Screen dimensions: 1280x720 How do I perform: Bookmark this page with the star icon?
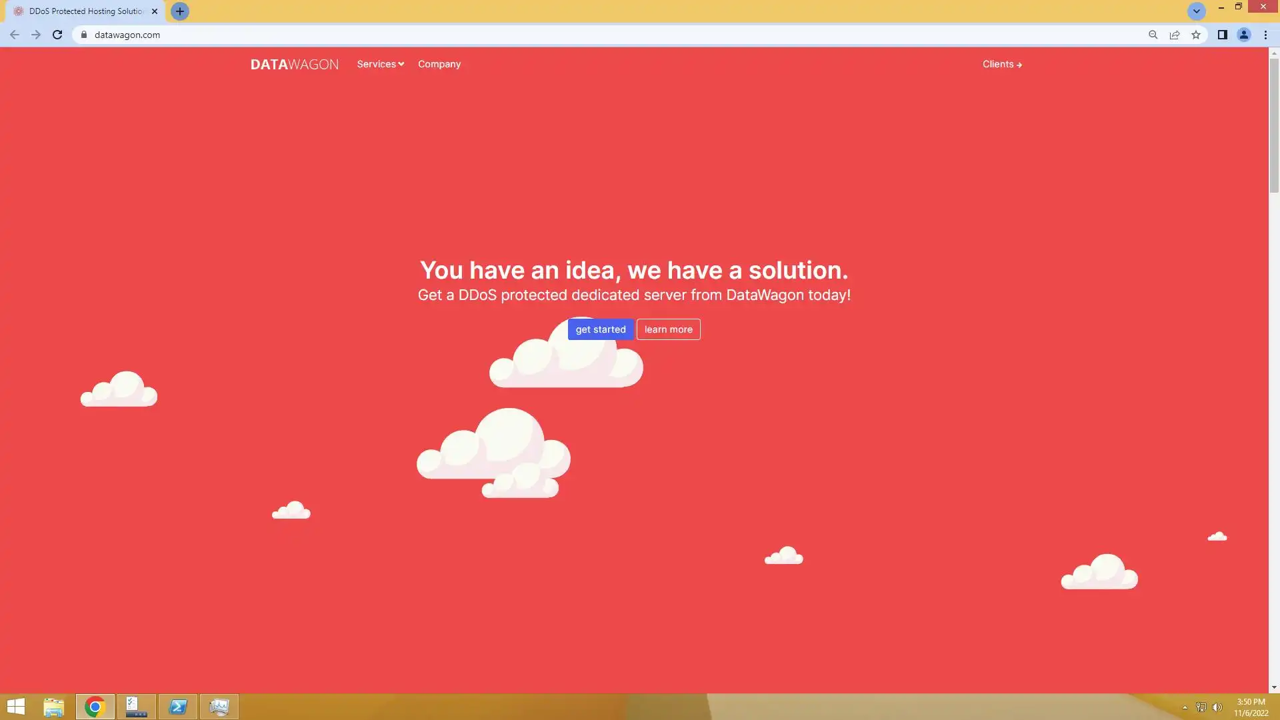1196,35
